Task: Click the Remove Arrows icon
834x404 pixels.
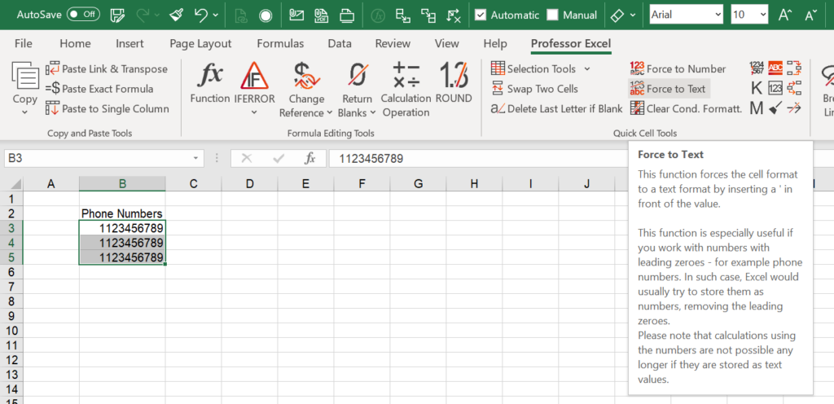Action: click(454, 16)
